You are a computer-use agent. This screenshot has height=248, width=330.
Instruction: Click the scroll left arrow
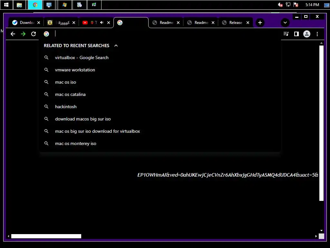point(8,236)
